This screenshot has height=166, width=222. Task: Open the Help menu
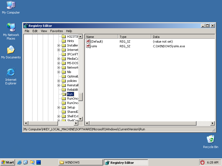(69, 31)
